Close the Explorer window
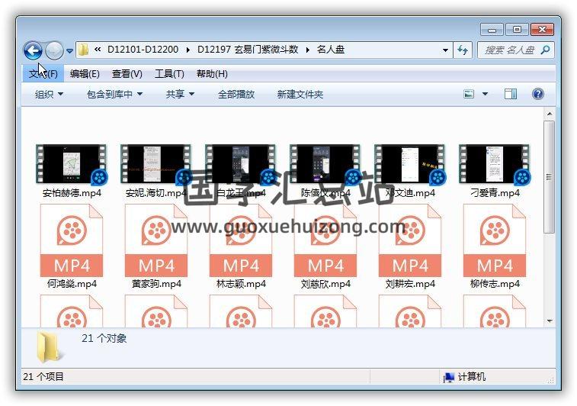 542,30
